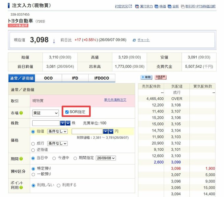This screenshot has height=197, width=224.
Task: Switch to the 通常/逆指値 tab
Action: [x=21, y=78]
